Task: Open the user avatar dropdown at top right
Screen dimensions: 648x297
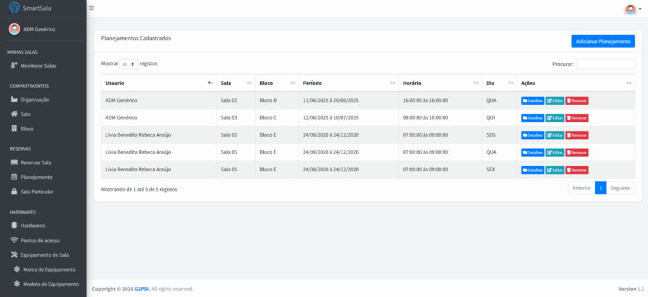Action: [x=632, y=9]
